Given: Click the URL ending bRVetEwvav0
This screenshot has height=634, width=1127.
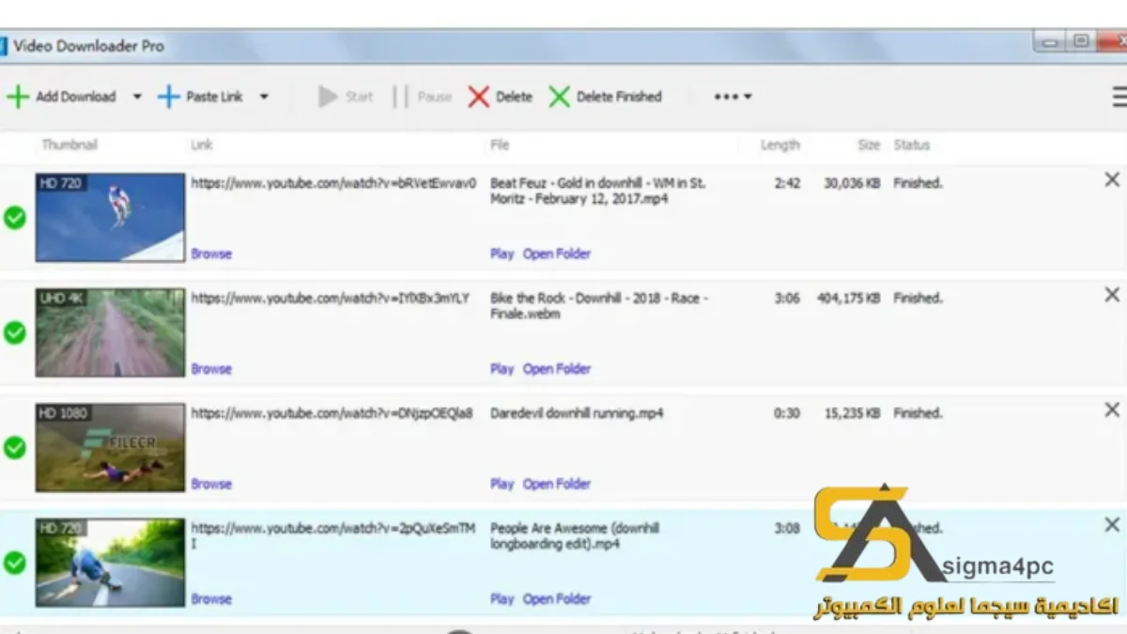Looking at the screenshot, I should [x=333, y=183].
